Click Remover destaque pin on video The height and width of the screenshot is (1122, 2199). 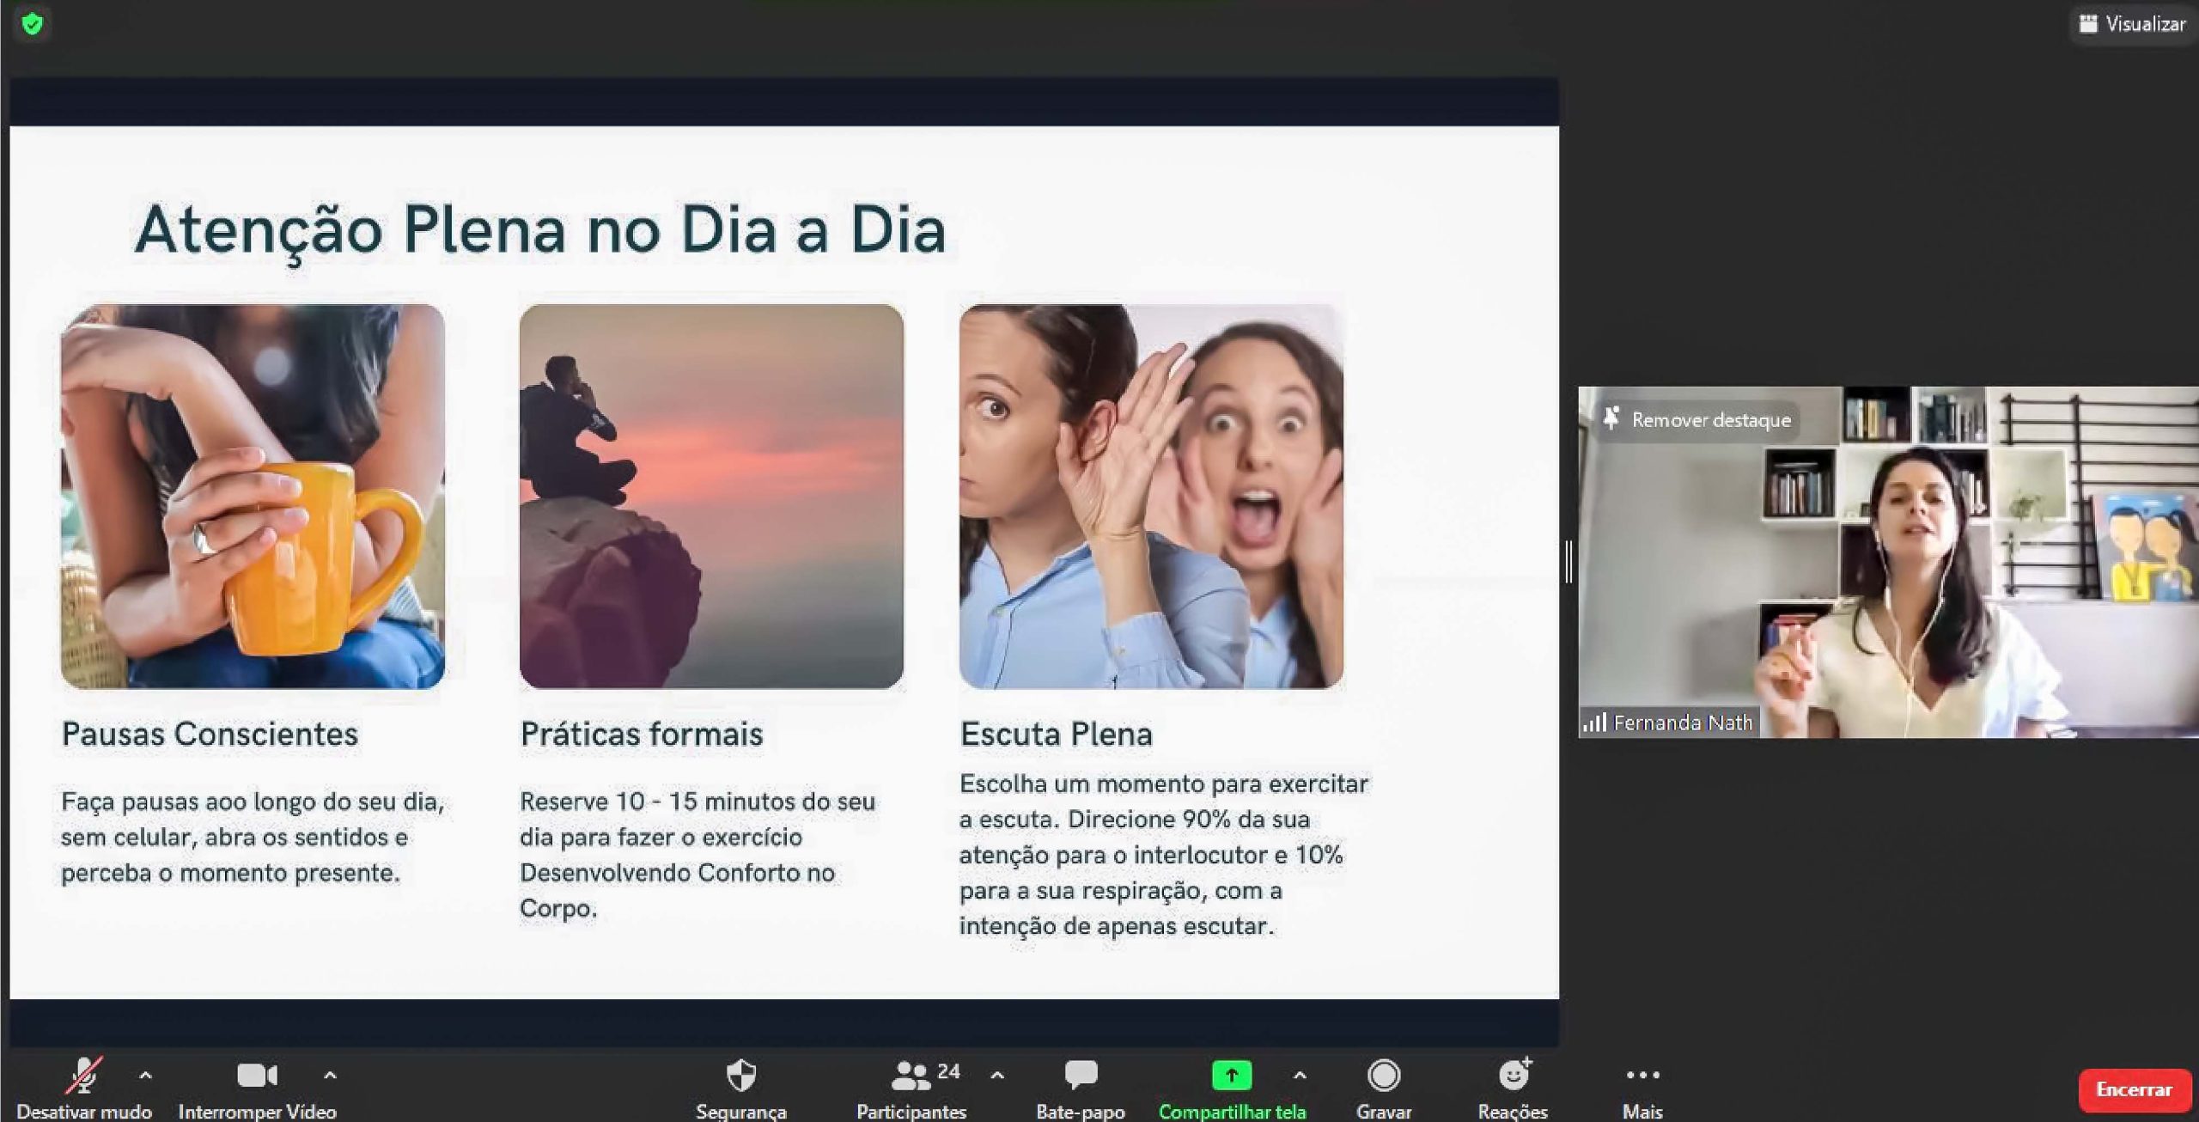pyautogui.click(x=1697, y=420)
